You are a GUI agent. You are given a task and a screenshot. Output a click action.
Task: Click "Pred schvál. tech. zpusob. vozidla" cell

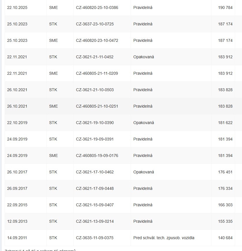click(164, 238)
